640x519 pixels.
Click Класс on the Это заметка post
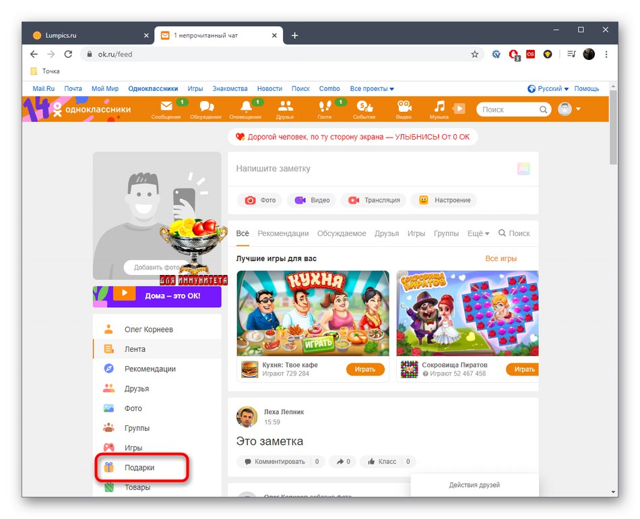(x=387, y=462)
